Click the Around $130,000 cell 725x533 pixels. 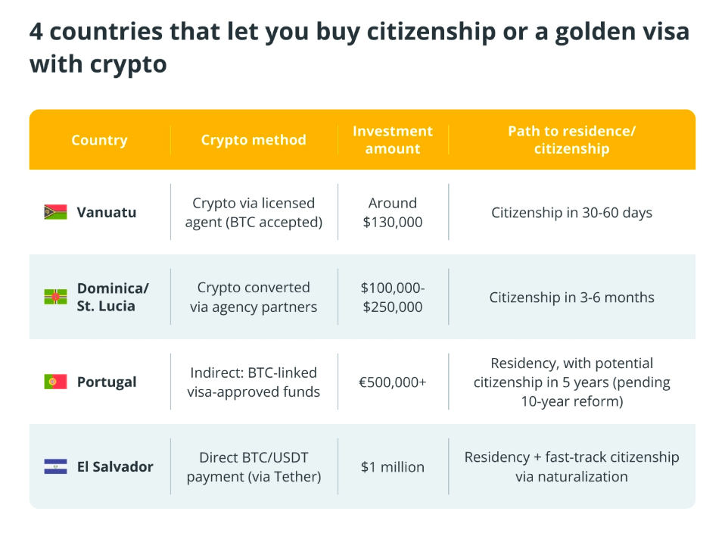[393, 212]
